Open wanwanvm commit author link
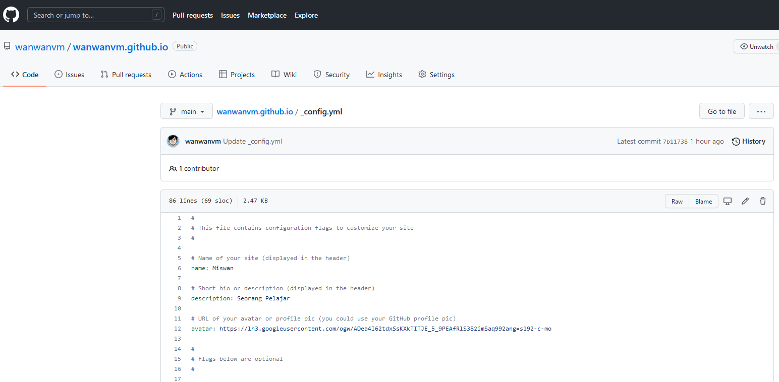The height and width of the screenshot is (382, 779). coord(203,141)
